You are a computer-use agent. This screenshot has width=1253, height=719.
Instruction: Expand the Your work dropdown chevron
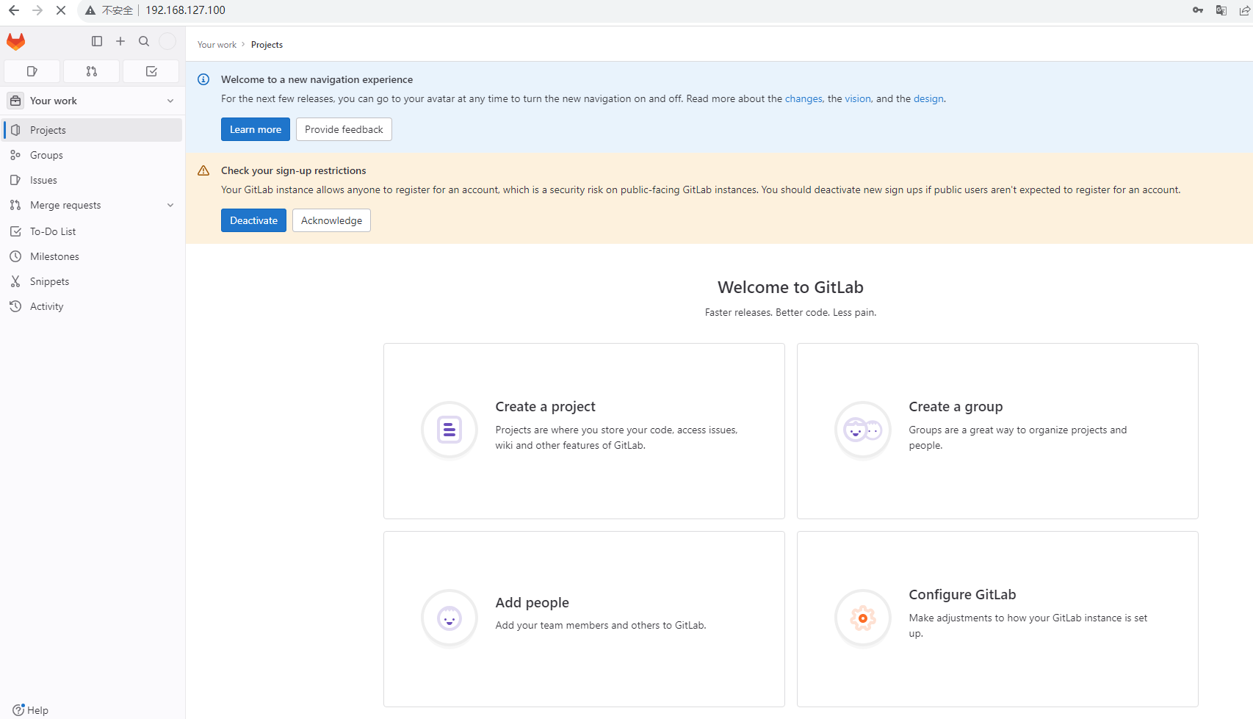(x=170, y=101)
